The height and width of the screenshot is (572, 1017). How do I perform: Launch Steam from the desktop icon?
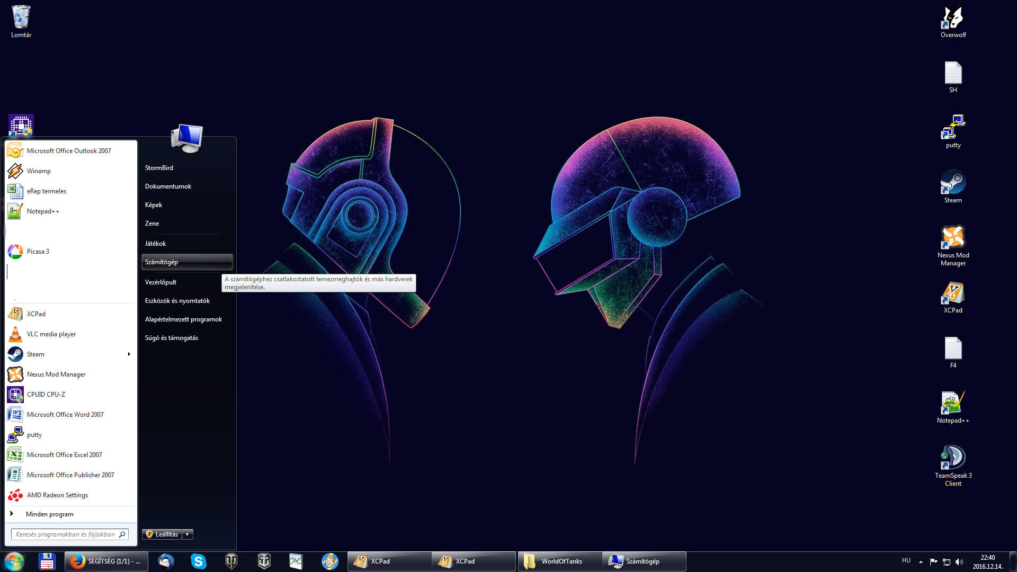(953, 186)
